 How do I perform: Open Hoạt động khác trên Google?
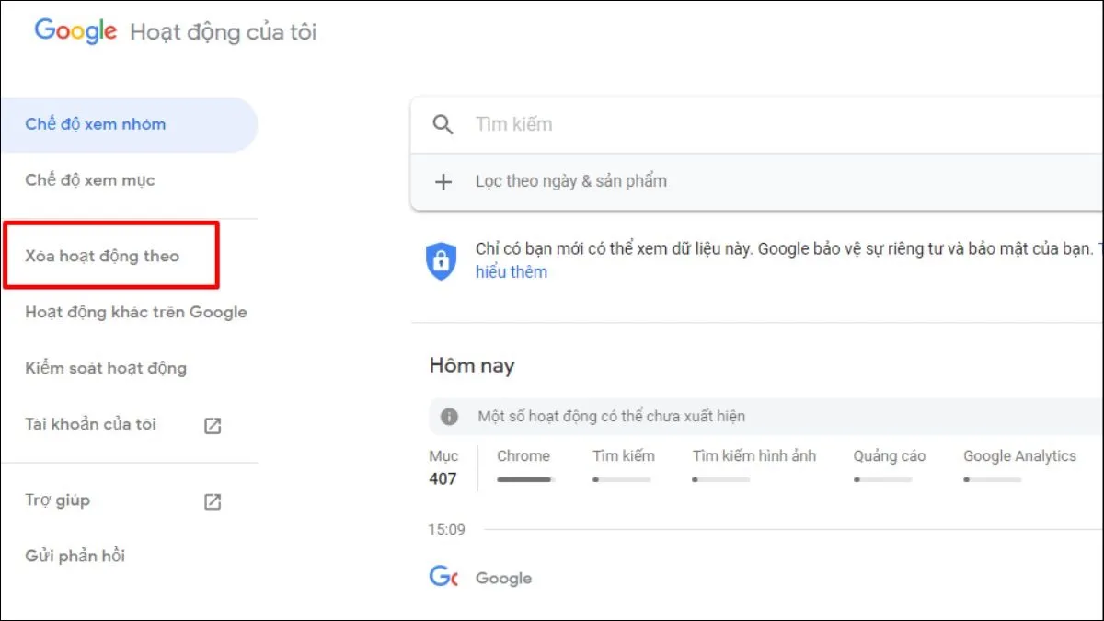[136, 312]
